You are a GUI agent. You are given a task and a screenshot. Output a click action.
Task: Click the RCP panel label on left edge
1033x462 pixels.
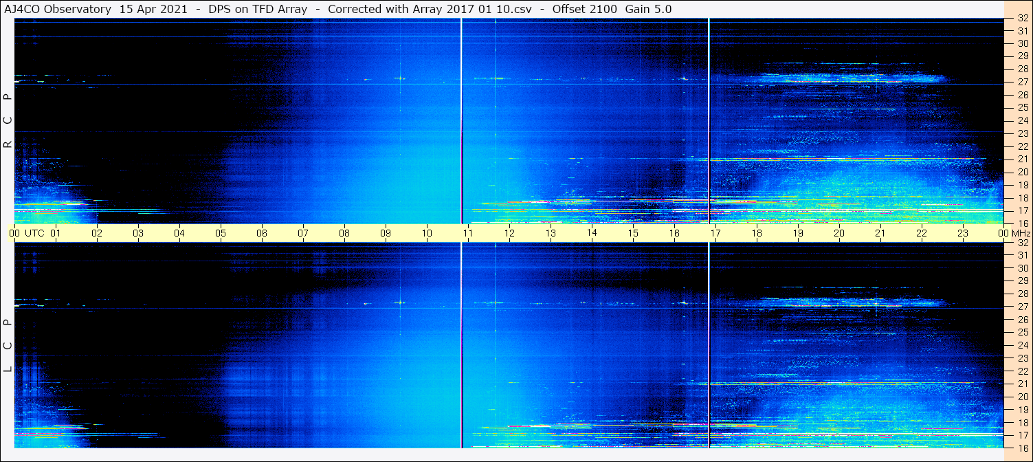click(x=8, y=121)
